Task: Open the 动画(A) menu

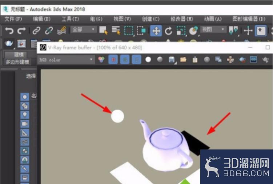Action: click(213, 19)
